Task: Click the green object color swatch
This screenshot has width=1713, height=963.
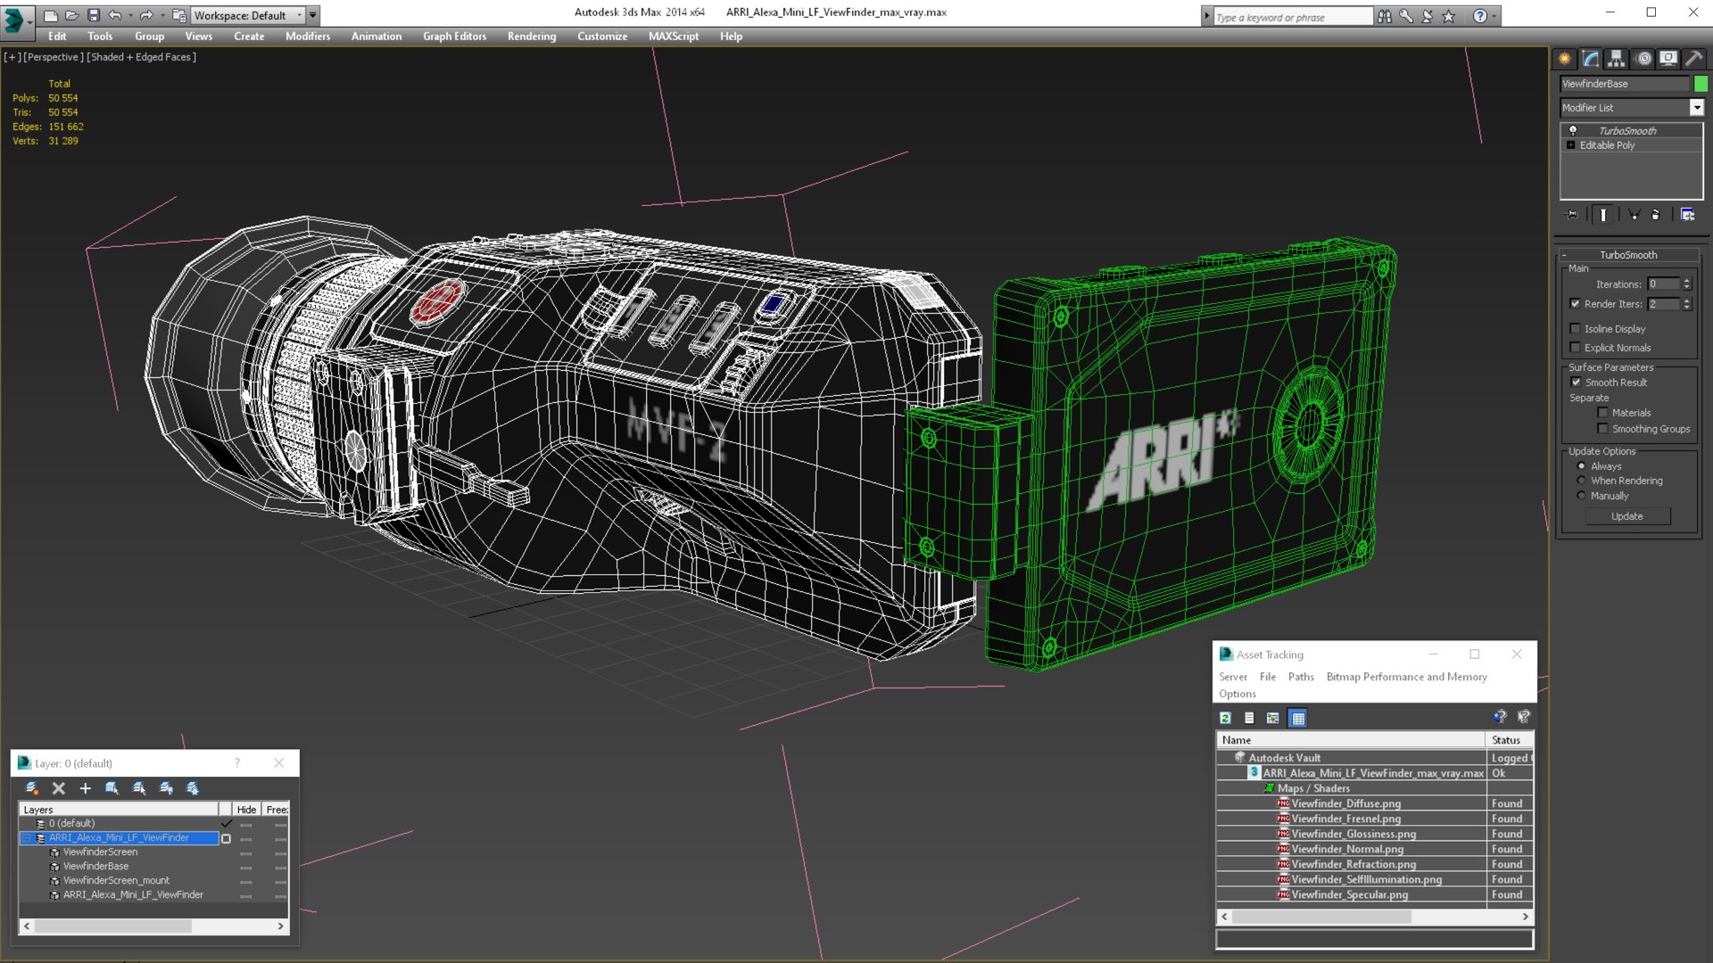Action: (x=1701, y=84)
